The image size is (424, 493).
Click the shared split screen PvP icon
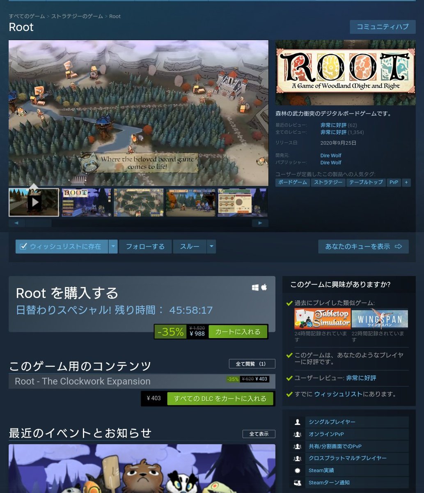[298, 446]
